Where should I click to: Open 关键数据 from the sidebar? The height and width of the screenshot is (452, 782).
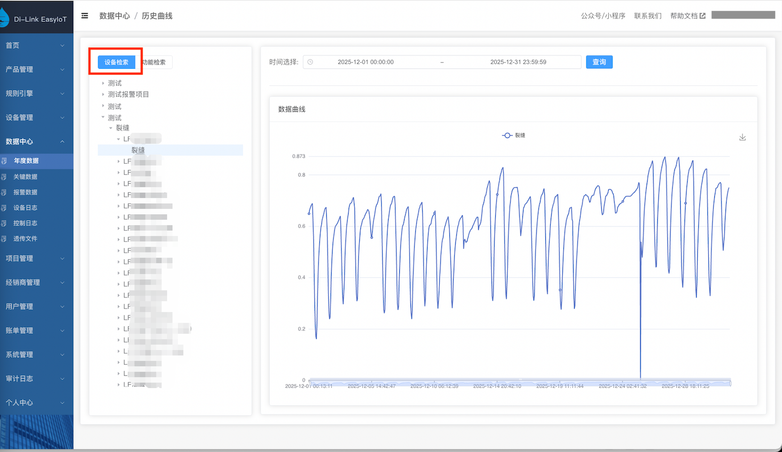25,177
